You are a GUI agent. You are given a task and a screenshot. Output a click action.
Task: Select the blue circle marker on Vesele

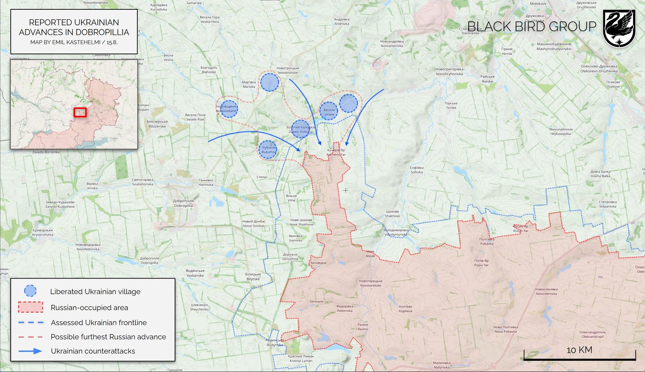pos(328,111)
